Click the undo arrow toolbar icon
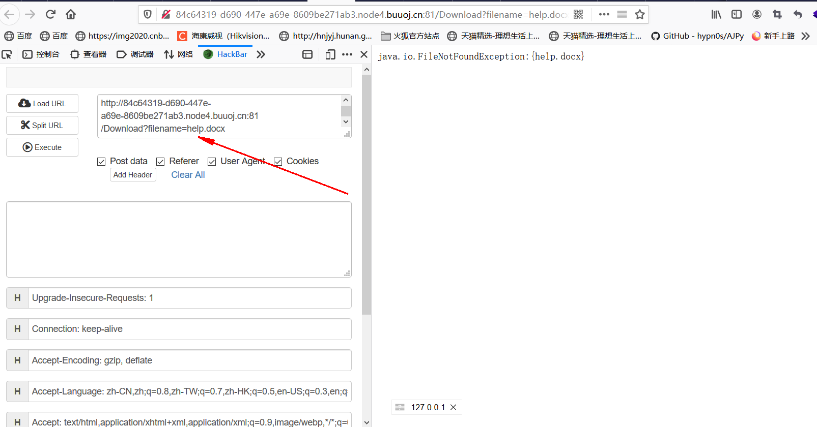Viewport: 817px width, 427px height. pyautogui.click(x=798, y=15)
